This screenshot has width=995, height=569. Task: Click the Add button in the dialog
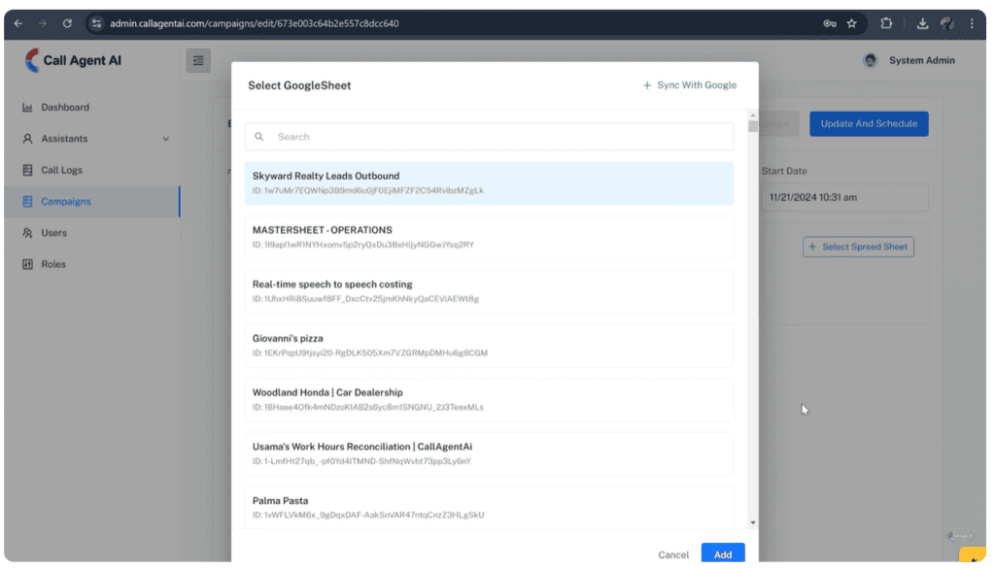723,553
